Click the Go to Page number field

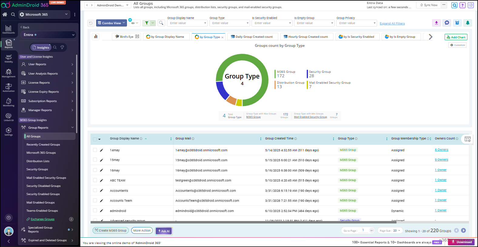tap(363, 230)
